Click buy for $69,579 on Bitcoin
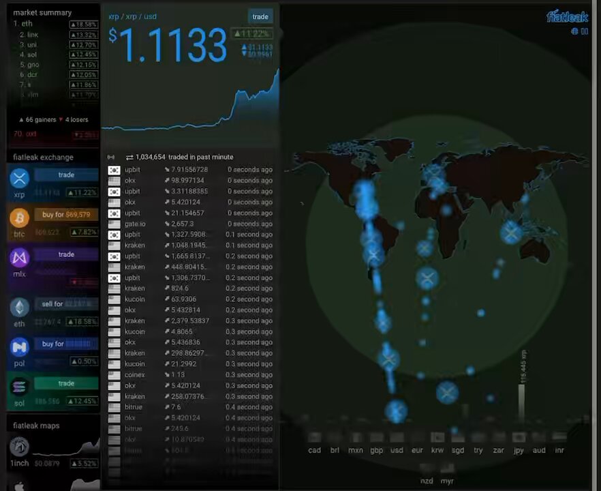601x491 pixels. [x=66, y=215]
